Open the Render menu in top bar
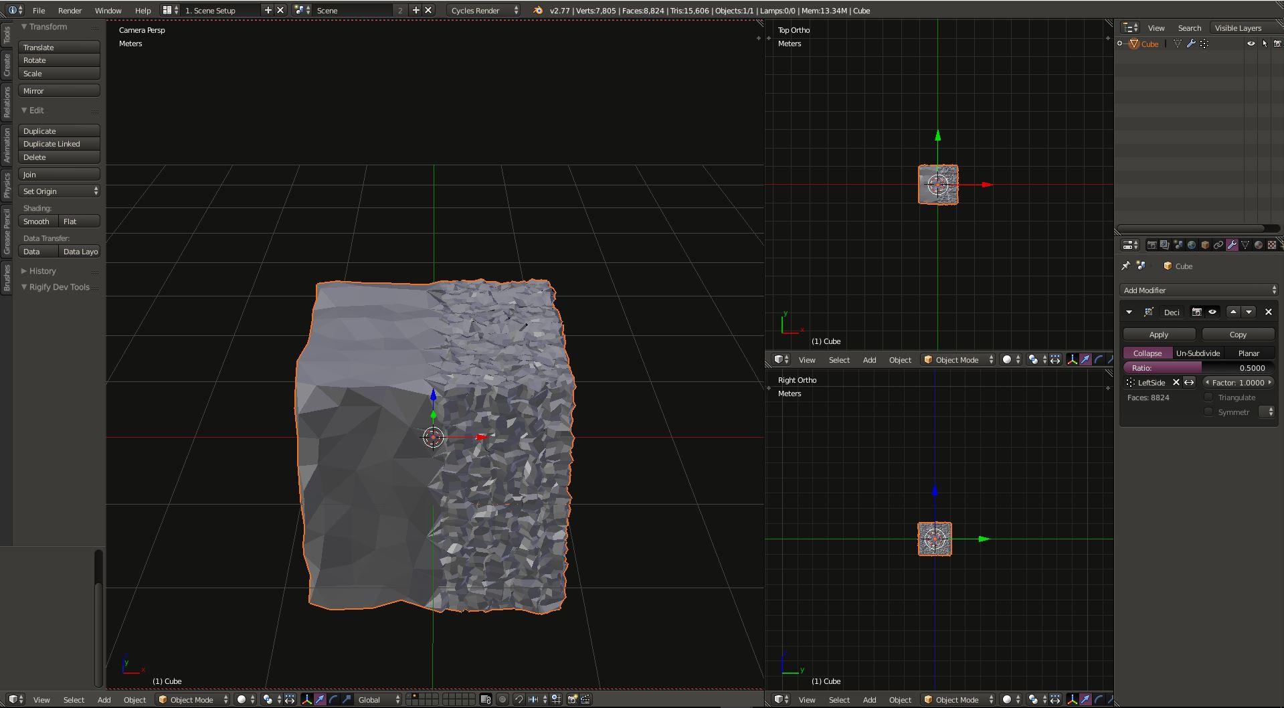 pos(70,11)
